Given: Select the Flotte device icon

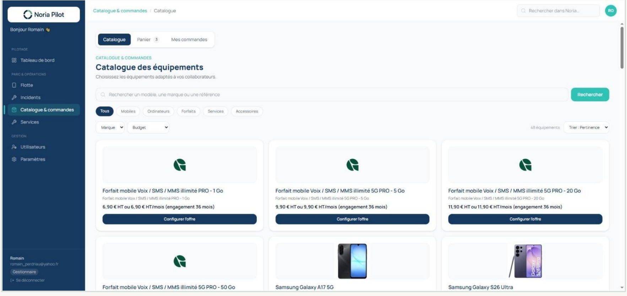Looking at the screenshot, I should click(14, 85).
